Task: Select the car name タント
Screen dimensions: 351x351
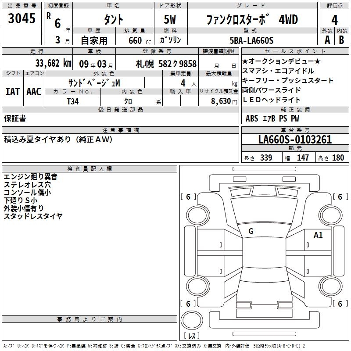Action: (x=114, y=19)
